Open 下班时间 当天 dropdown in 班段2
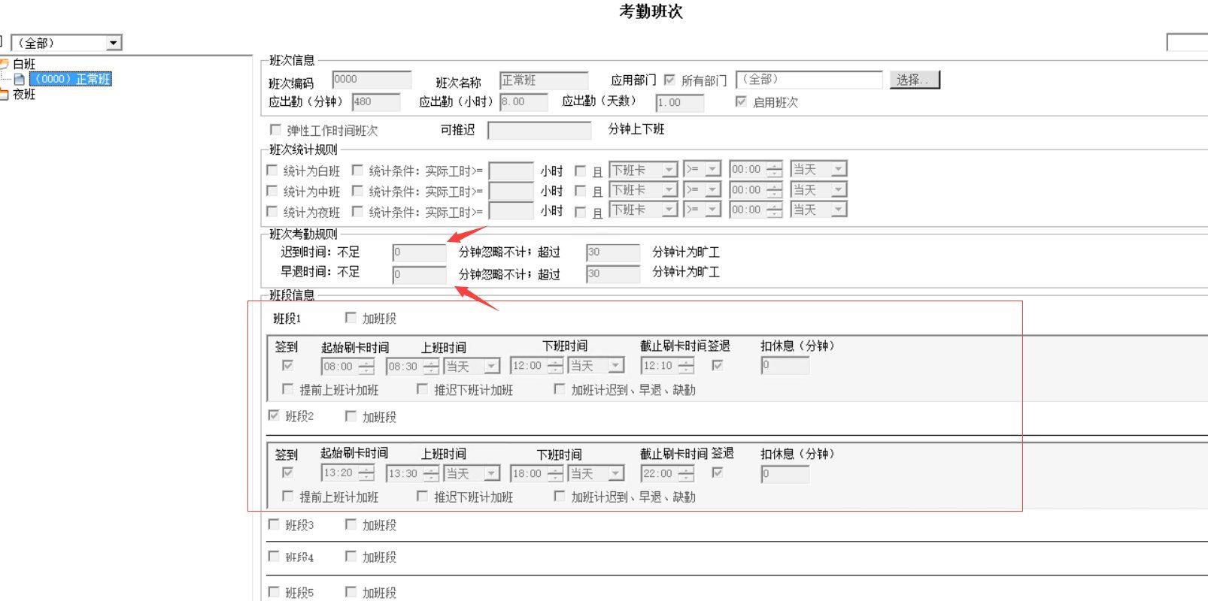 pyautogui.click(x=596, y=474)
